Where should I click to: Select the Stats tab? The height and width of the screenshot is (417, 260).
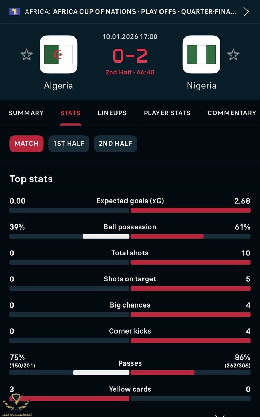tap(70, 113)
